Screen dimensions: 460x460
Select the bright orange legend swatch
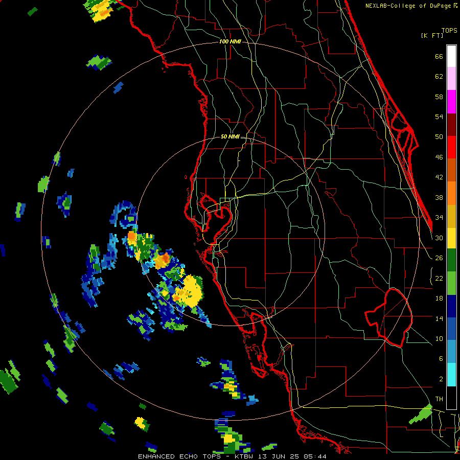click(451, 193)
